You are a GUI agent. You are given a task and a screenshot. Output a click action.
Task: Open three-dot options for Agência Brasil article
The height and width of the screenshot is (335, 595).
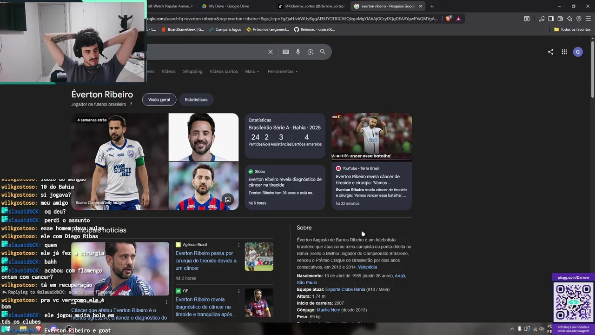(239, 245)
